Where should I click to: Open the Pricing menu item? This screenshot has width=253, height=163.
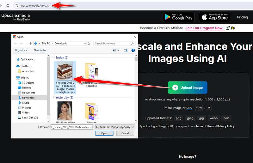pyautogui.click(x=242, y=17)
